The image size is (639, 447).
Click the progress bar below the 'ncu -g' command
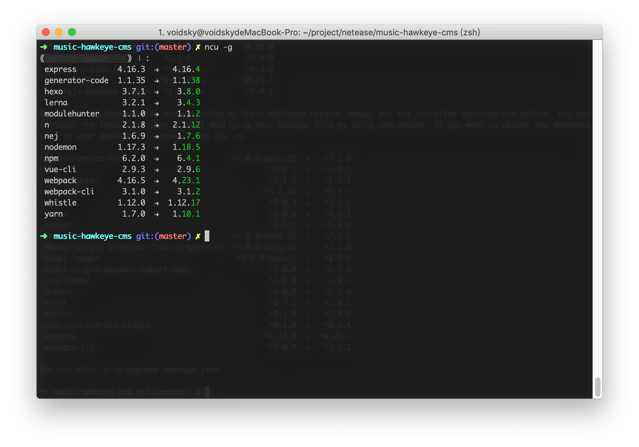point(86,58)
